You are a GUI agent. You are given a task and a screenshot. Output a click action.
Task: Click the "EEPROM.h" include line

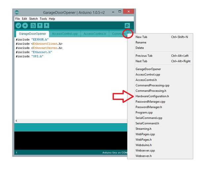point(32,40)
